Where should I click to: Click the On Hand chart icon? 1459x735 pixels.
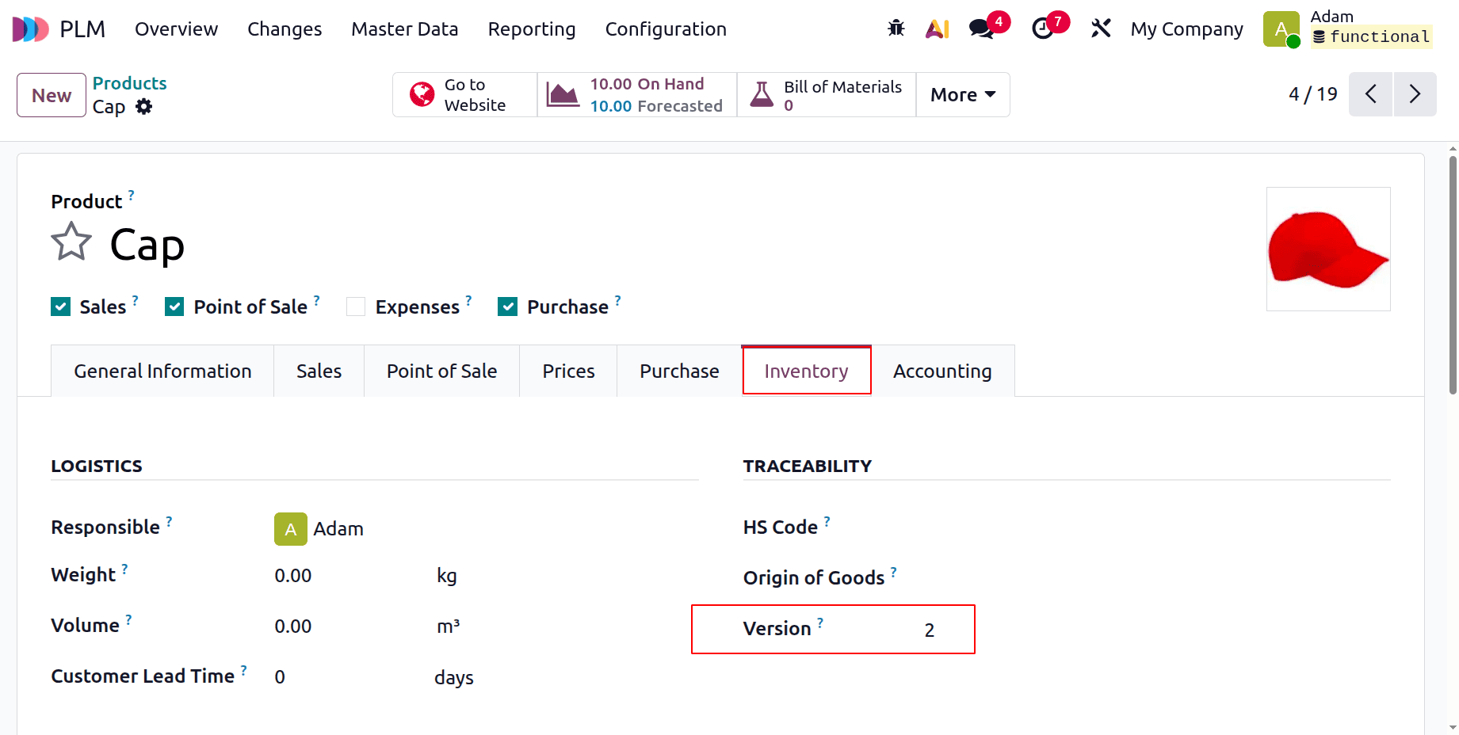[563, 94]
